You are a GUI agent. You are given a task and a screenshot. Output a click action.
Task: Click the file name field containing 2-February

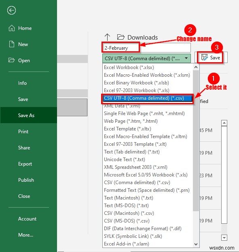[146, 48]
